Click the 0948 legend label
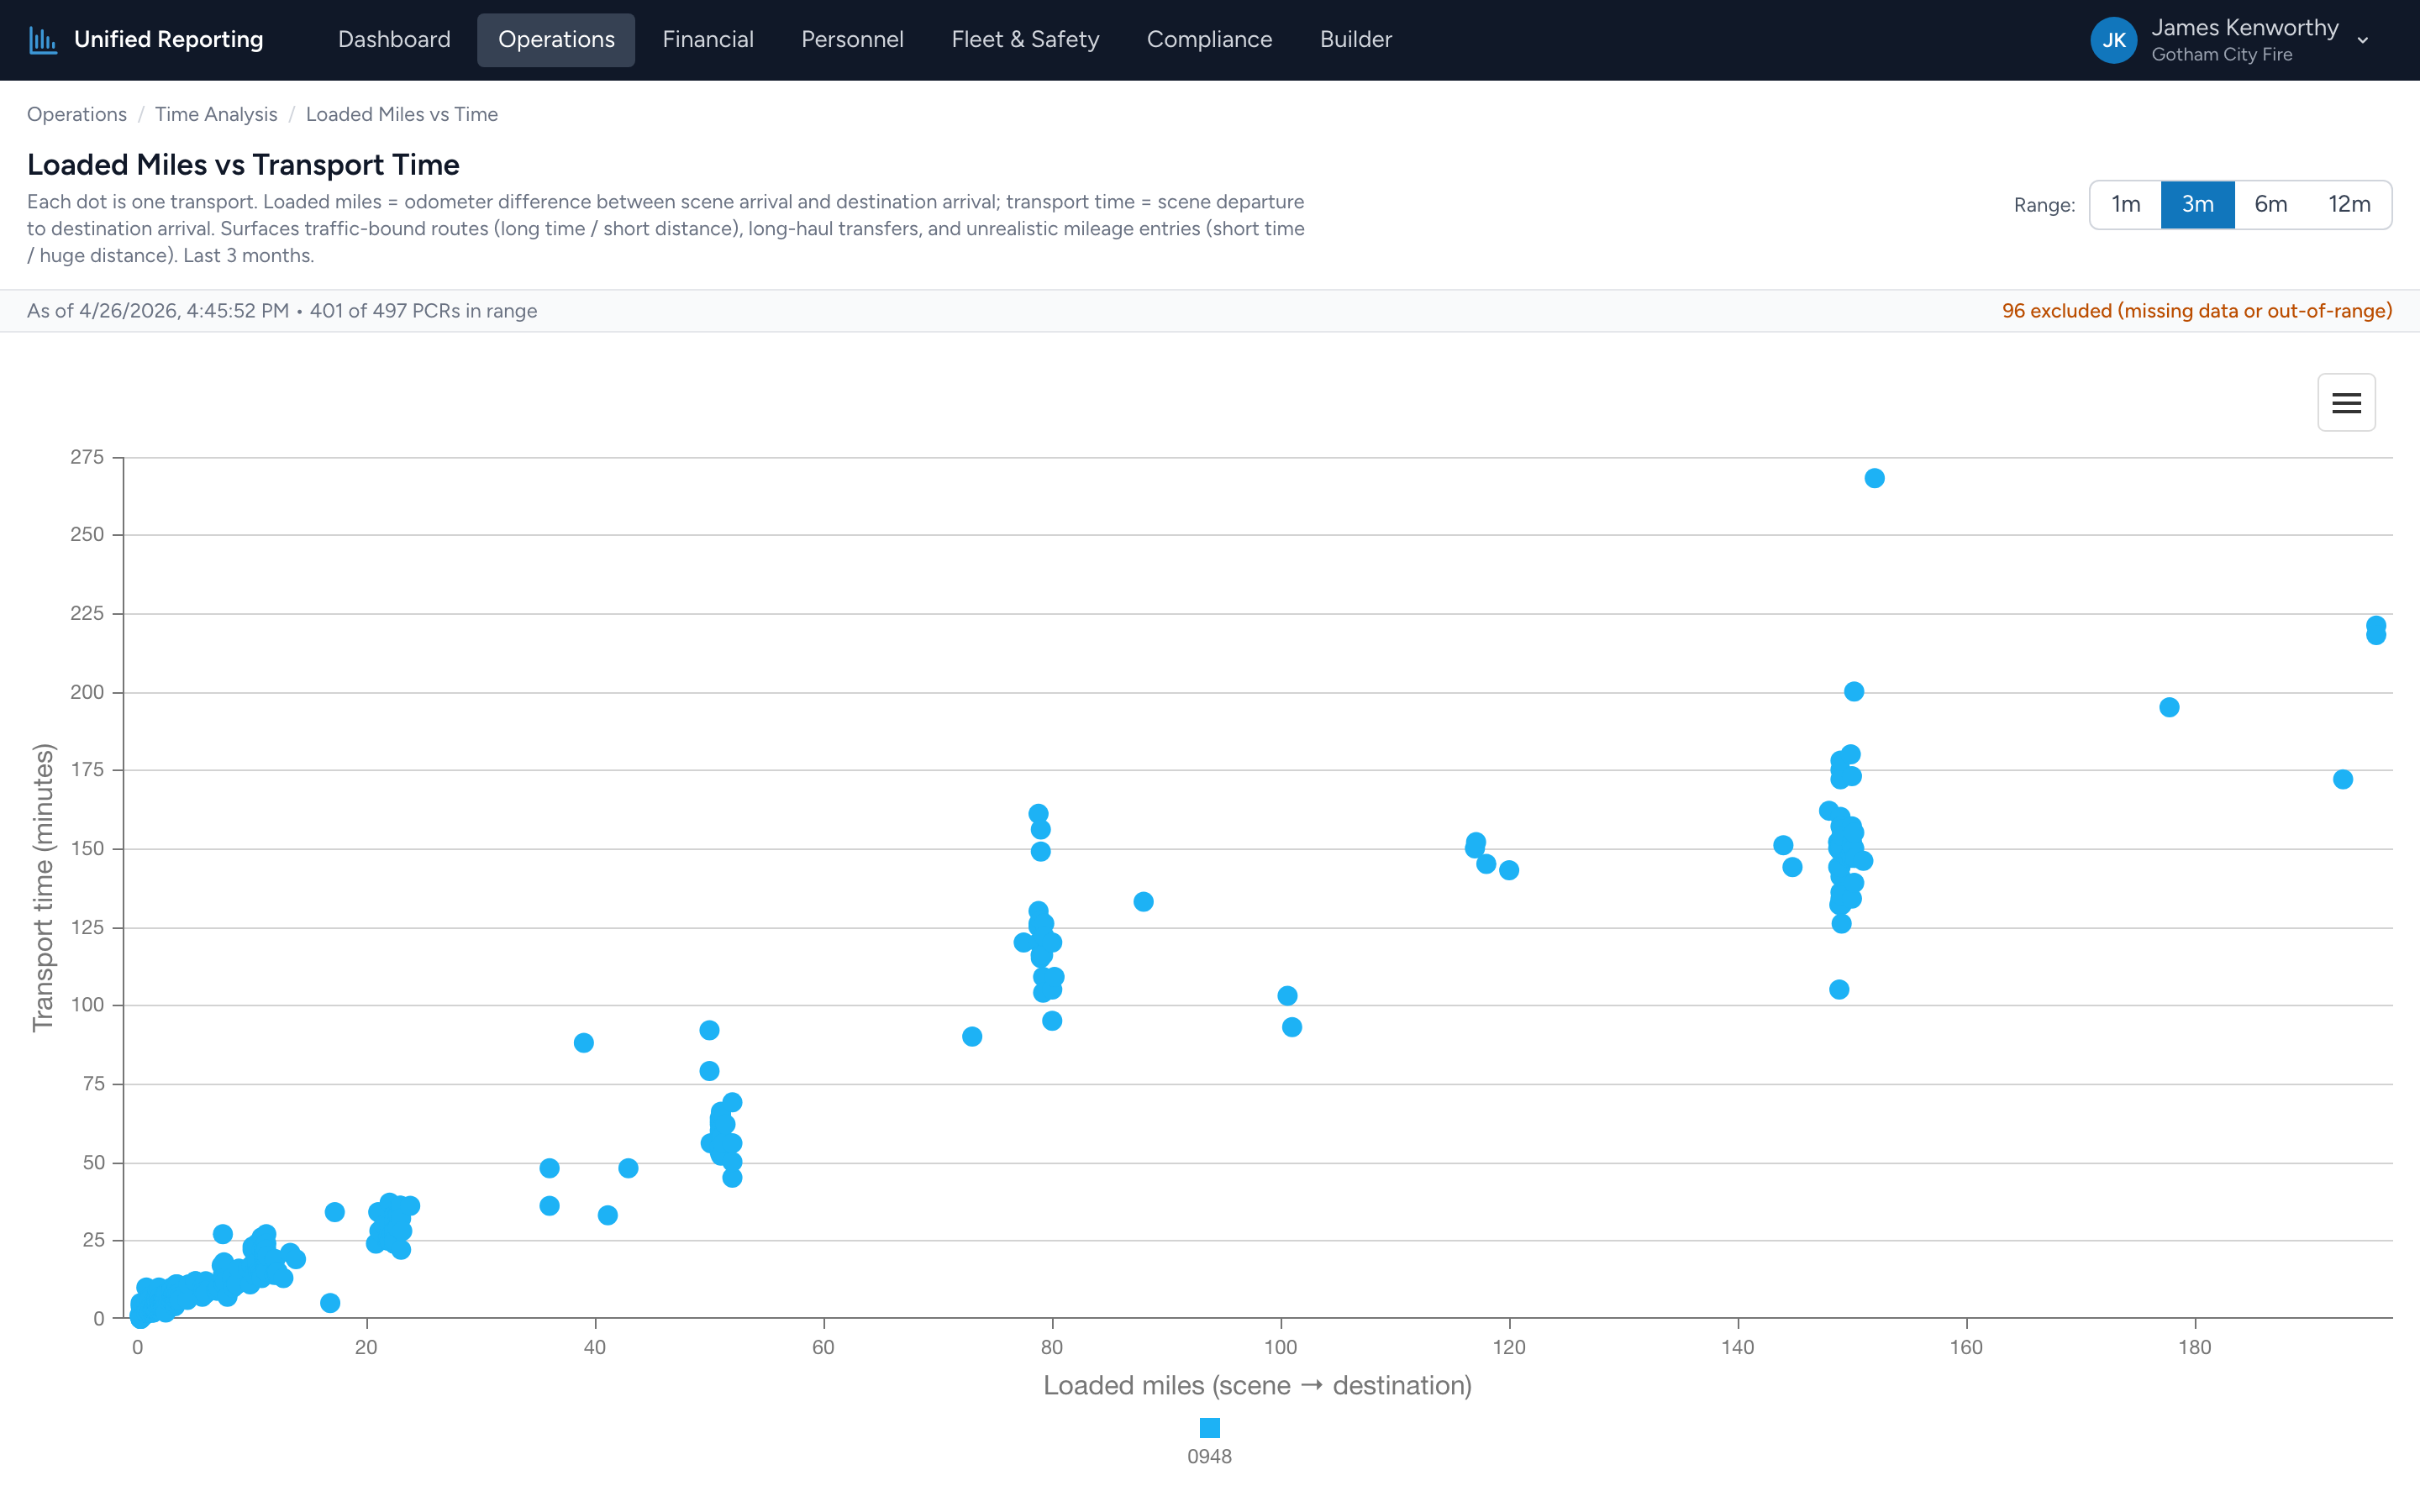 [x=1209, y=1457]
